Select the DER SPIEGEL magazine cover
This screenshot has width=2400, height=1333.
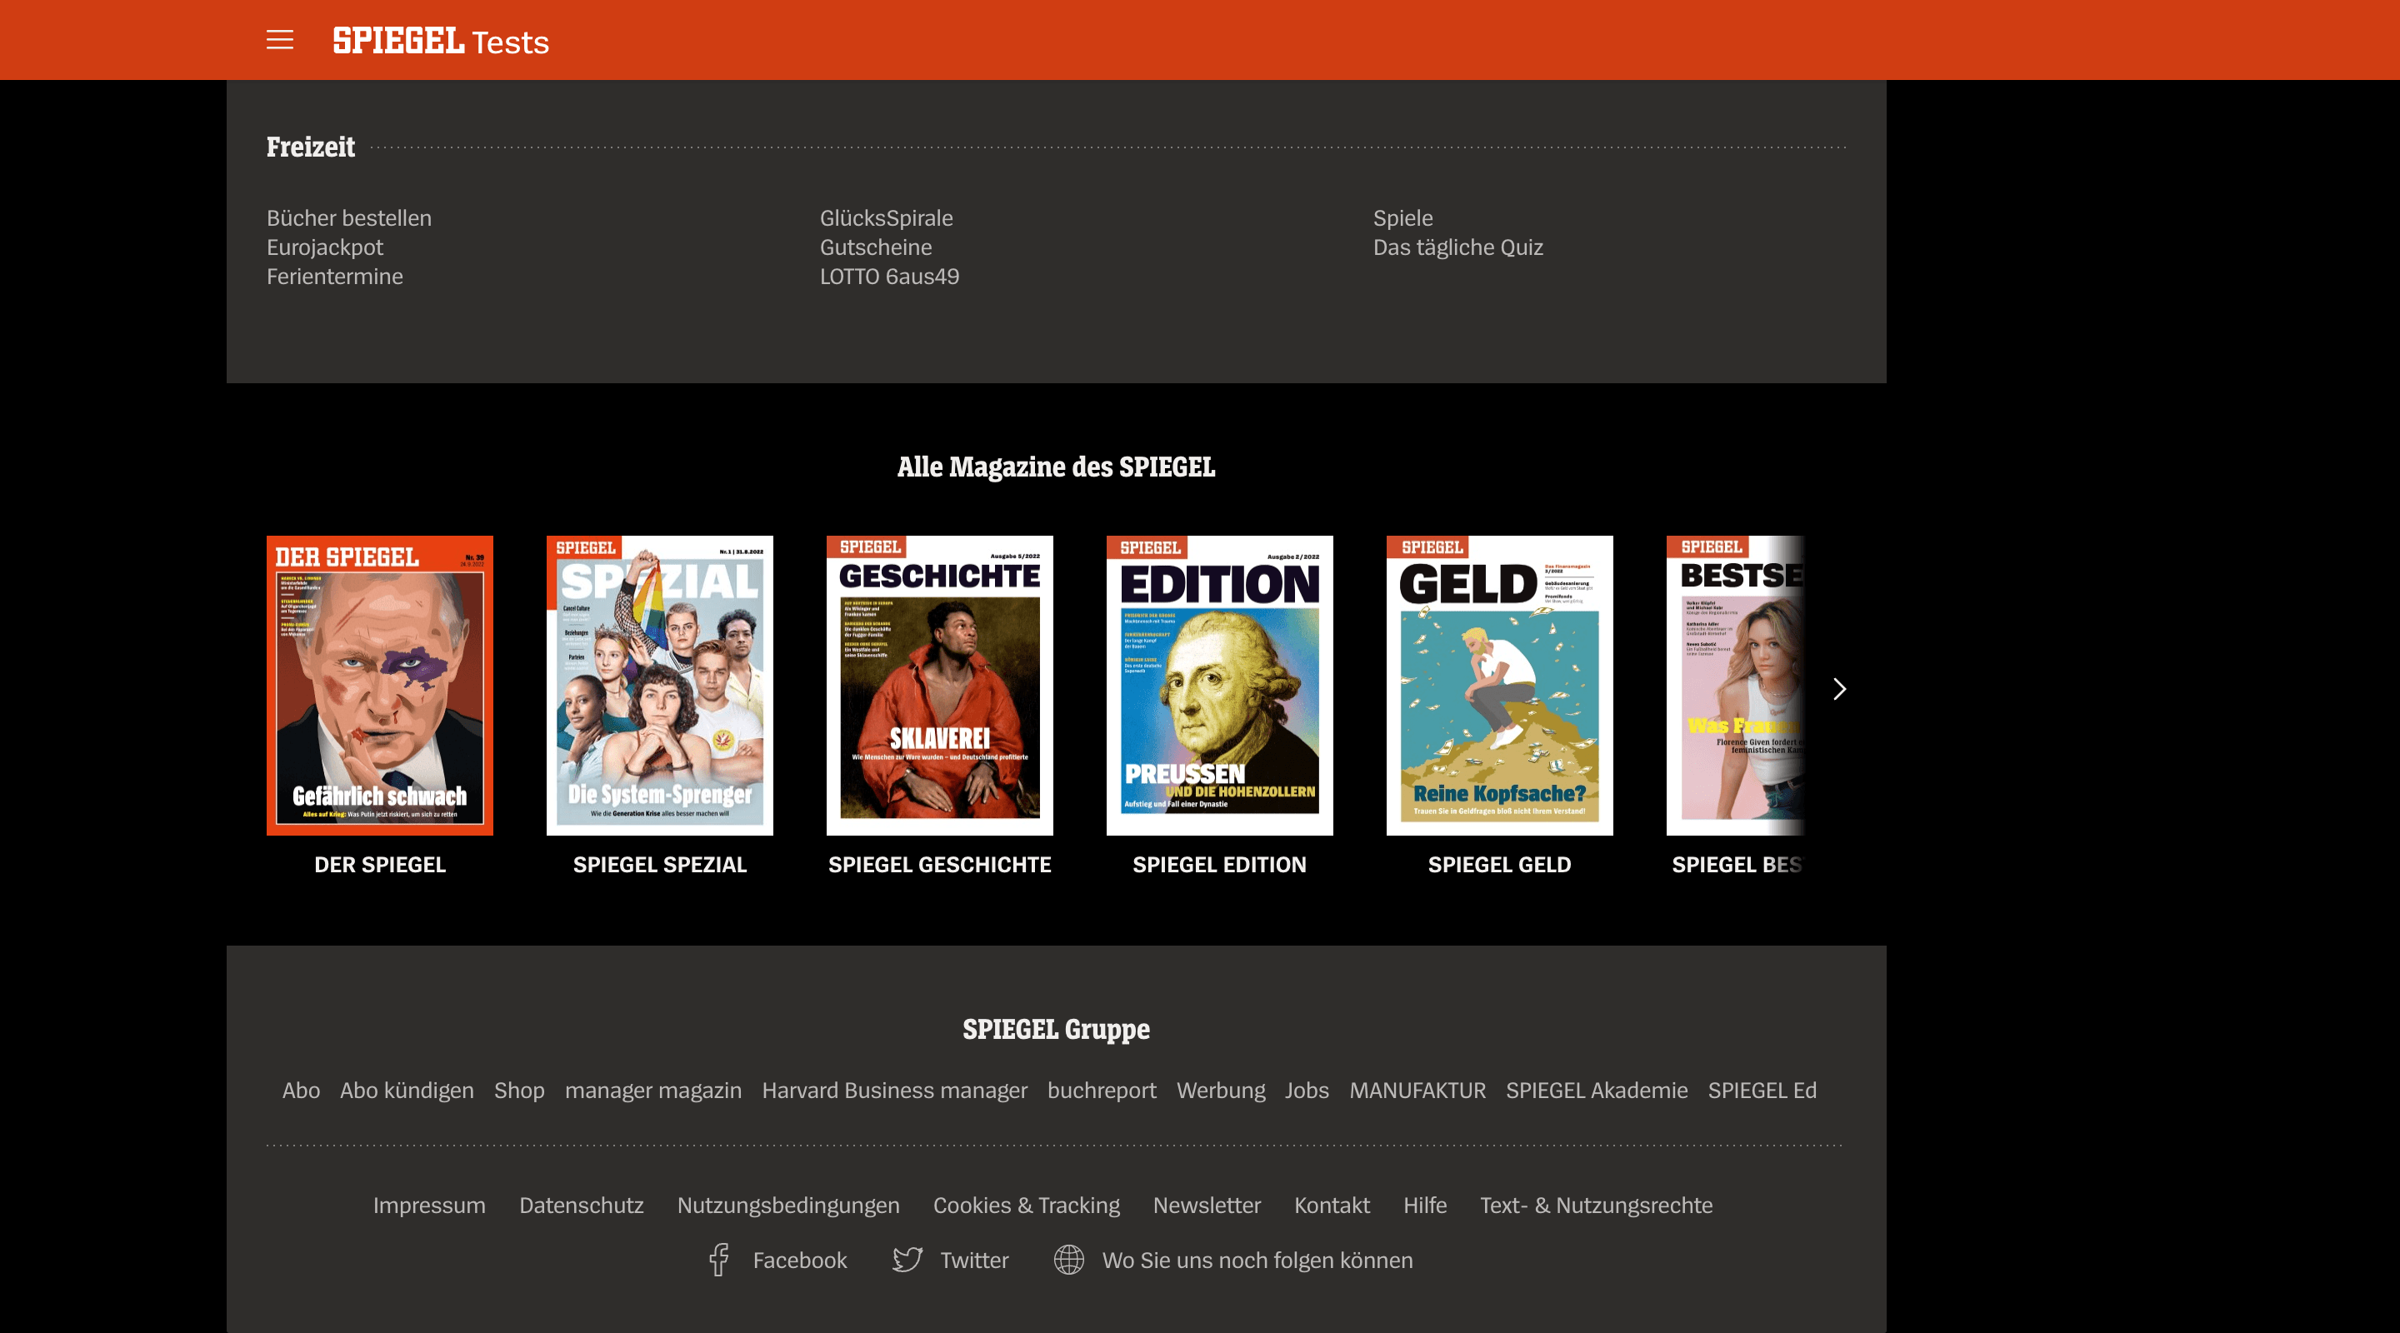pos(379,685)
